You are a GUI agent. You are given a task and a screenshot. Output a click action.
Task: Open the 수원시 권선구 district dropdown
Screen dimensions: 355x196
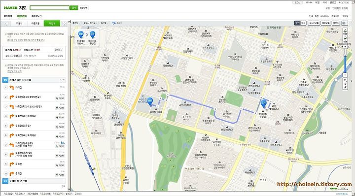point(91,23)
